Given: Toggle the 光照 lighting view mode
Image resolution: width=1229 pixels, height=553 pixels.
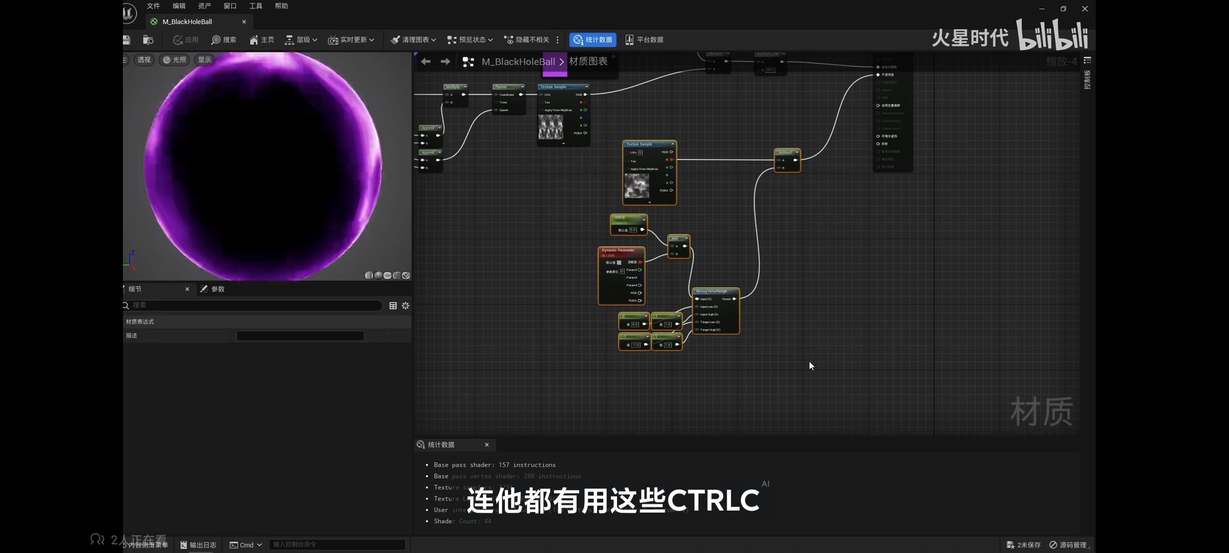Looking at the screenshot, I should [174, 60].
